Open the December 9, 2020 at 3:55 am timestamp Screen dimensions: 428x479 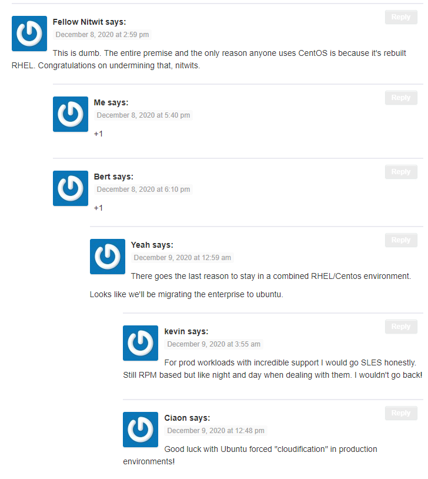213,344
